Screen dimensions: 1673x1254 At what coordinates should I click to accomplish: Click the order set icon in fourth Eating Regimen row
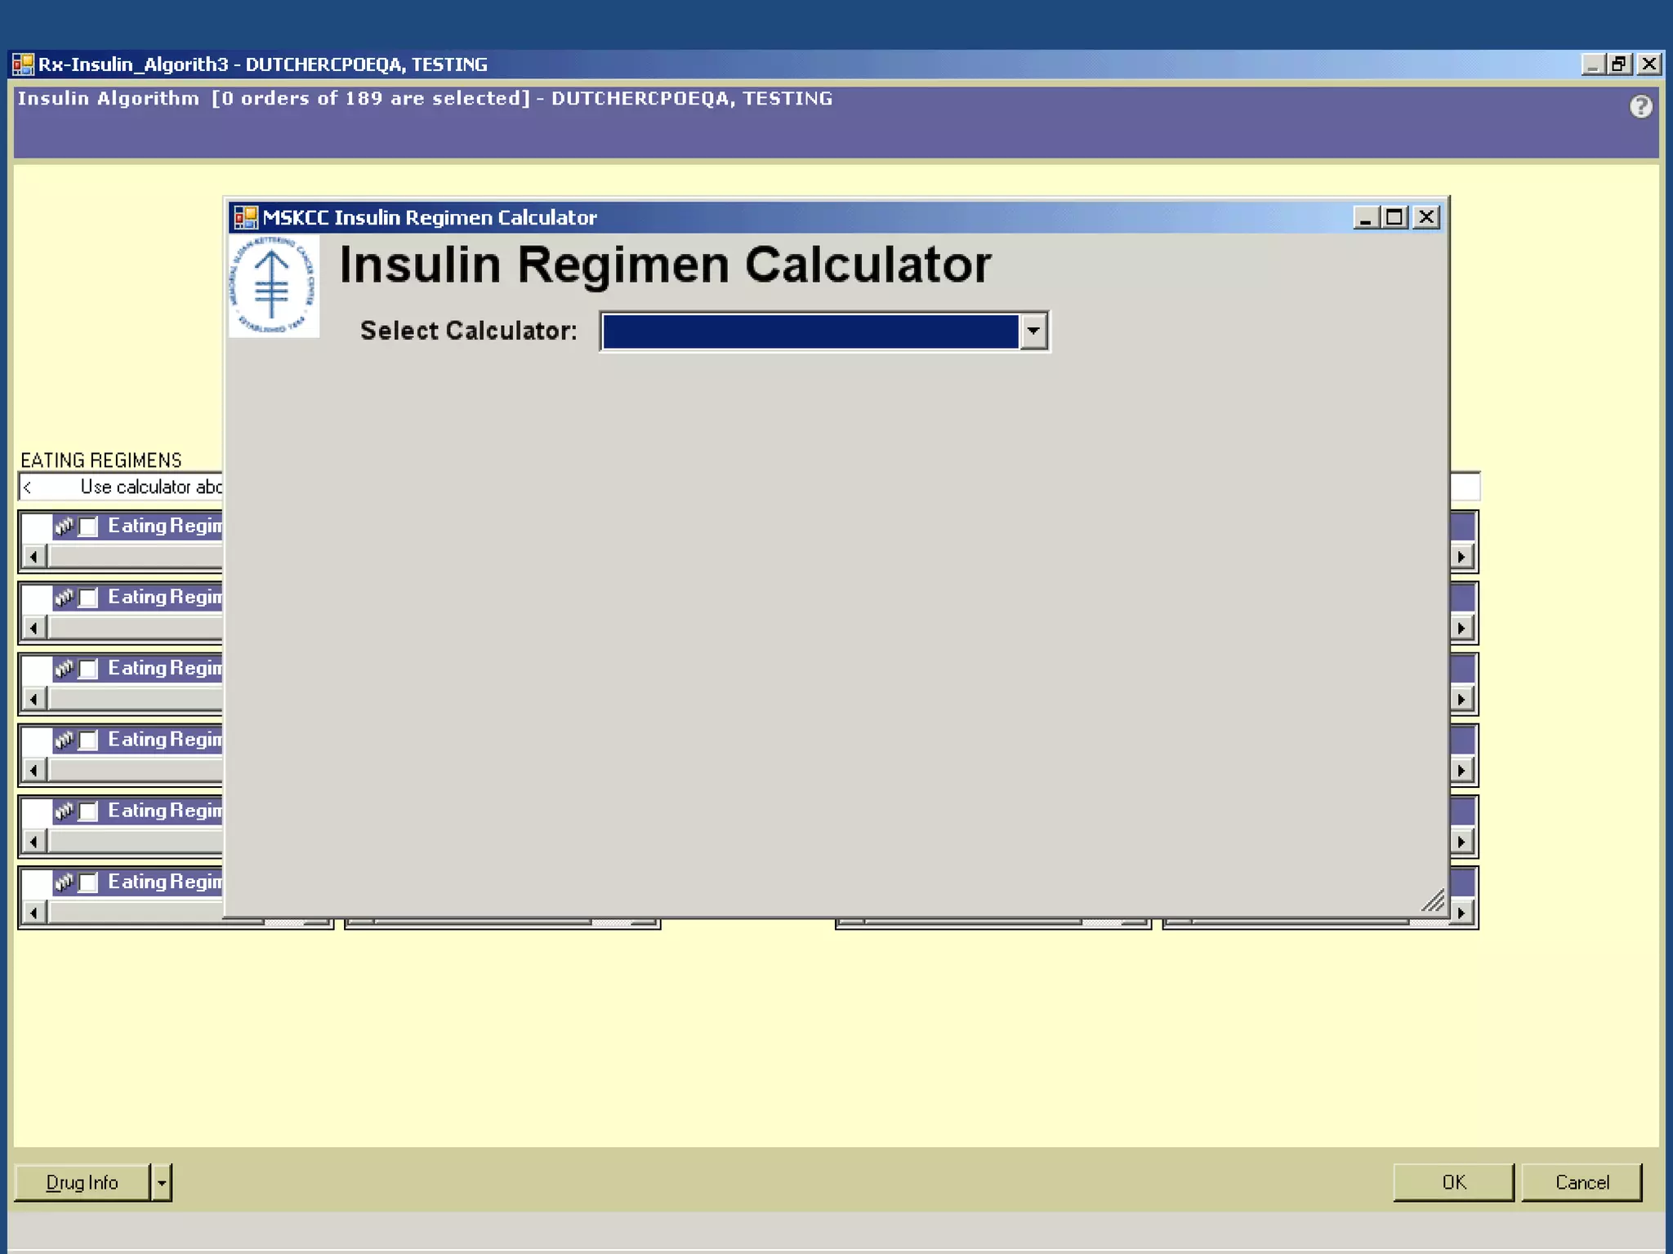[x=65, y=739]
